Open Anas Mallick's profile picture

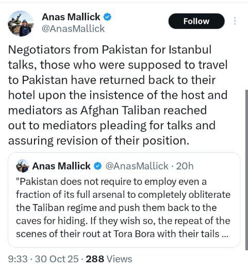pos(21,24)
